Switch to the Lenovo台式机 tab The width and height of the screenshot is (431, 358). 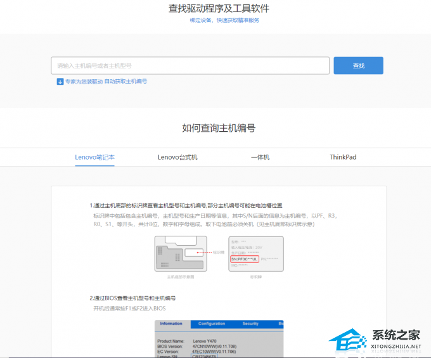click(x=177, y=157)
